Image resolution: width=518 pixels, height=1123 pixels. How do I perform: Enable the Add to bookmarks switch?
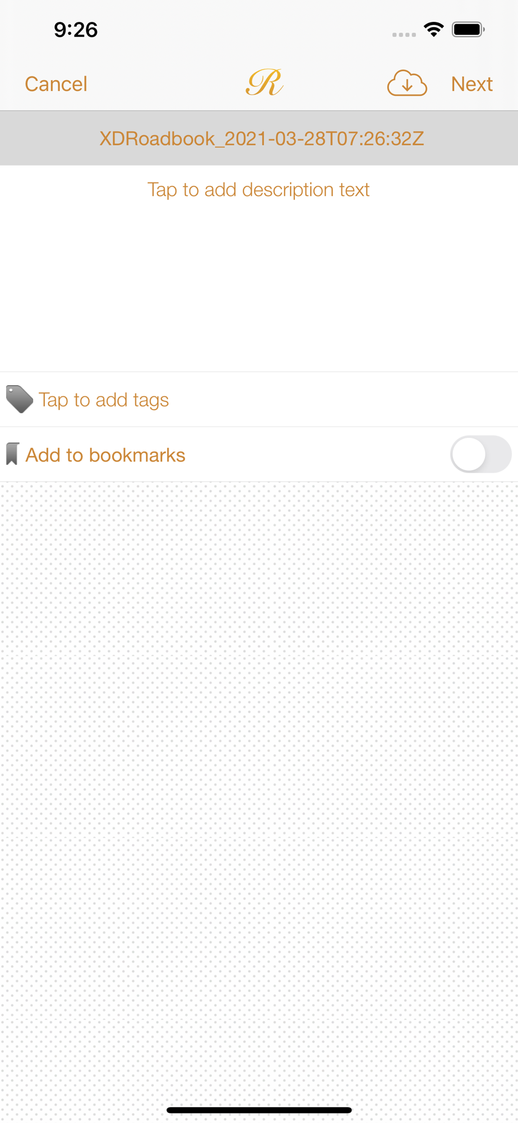[x=480, y=454]
